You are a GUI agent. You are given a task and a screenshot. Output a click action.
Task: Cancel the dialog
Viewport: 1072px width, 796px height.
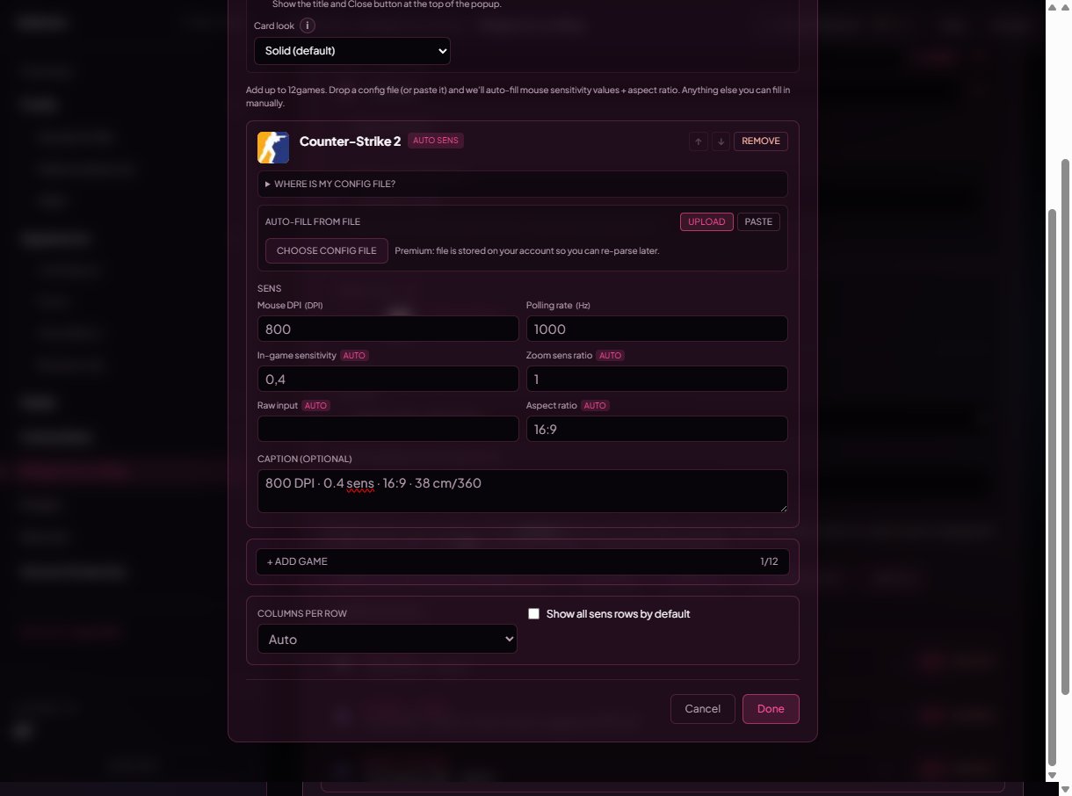coord(703,709)
